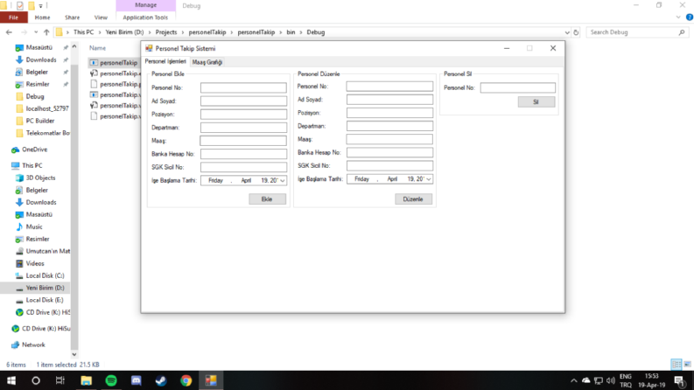Open Google Chrome from the taskbar
Screen dimensions: 694x390
click(186, 380)
